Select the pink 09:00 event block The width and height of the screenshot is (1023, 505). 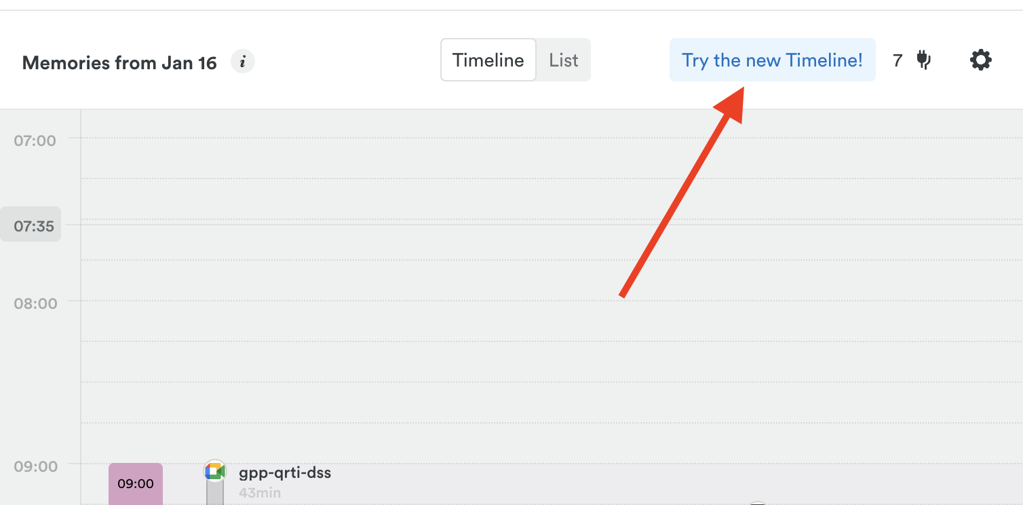(x=135, y=483)
